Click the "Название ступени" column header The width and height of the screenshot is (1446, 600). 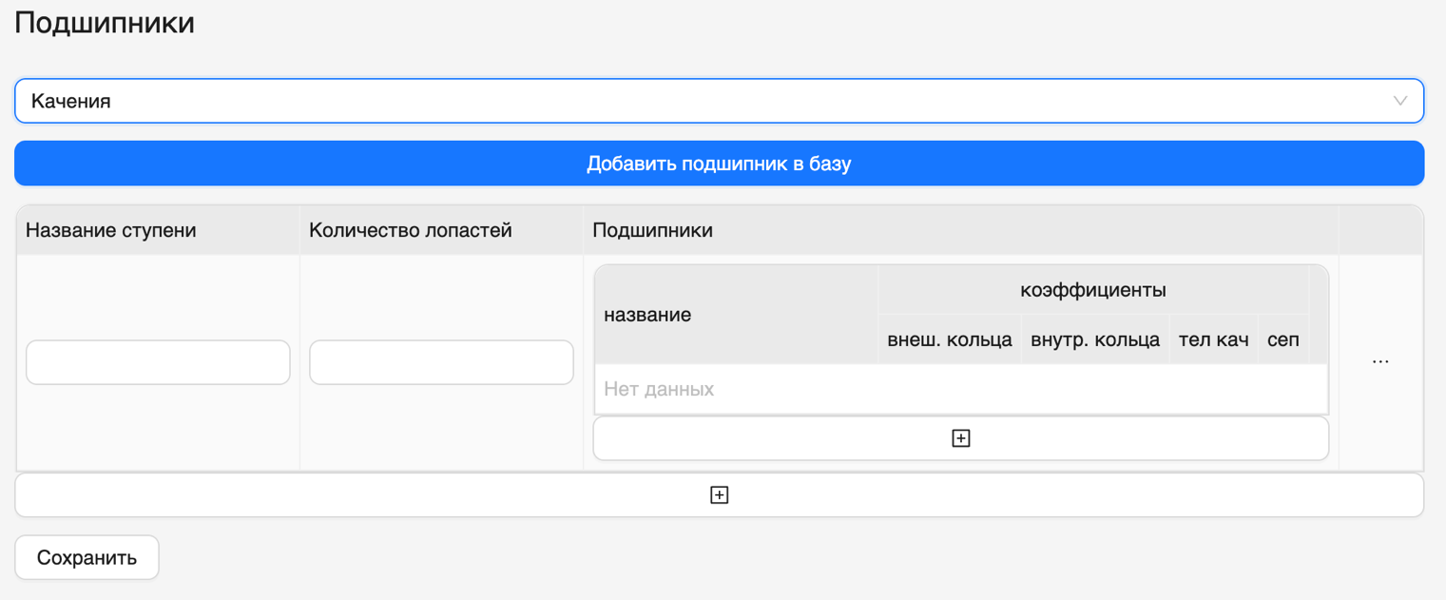[x=106, y=229]
